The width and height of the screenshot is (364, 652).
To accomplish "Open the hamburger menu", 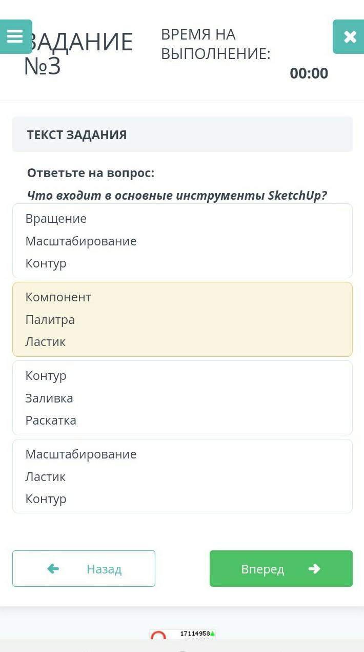I will pyautogui.click(x=15, y=36).
